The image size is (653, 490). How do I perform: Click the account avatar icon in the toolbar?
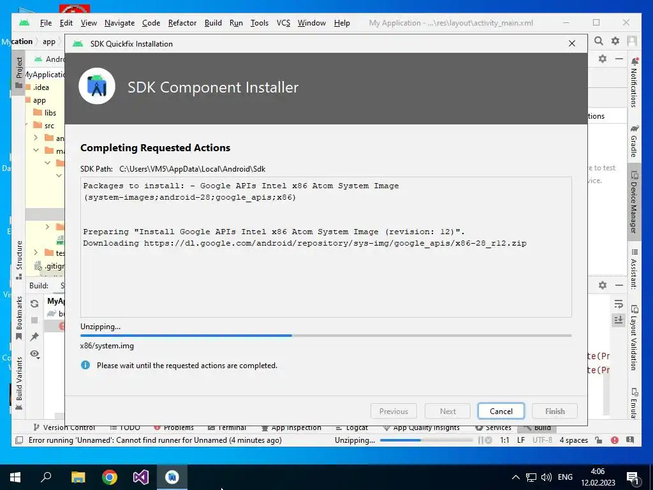[632, 41]
